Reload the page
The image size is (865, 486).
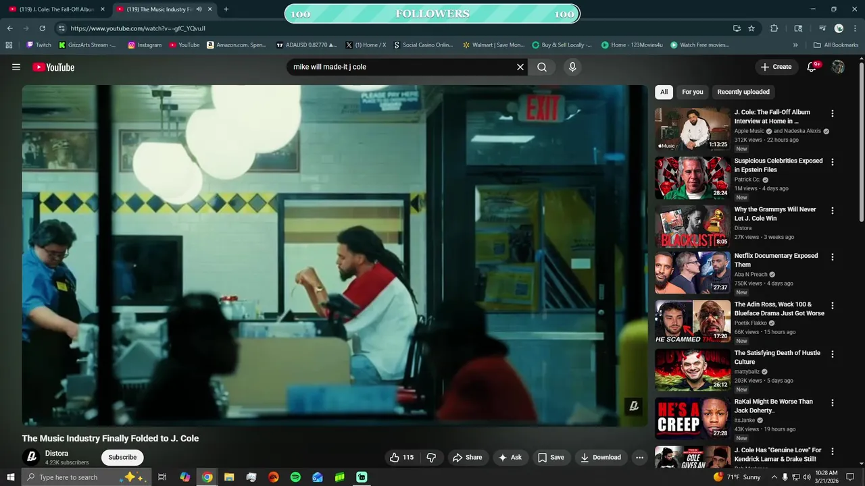43,28
